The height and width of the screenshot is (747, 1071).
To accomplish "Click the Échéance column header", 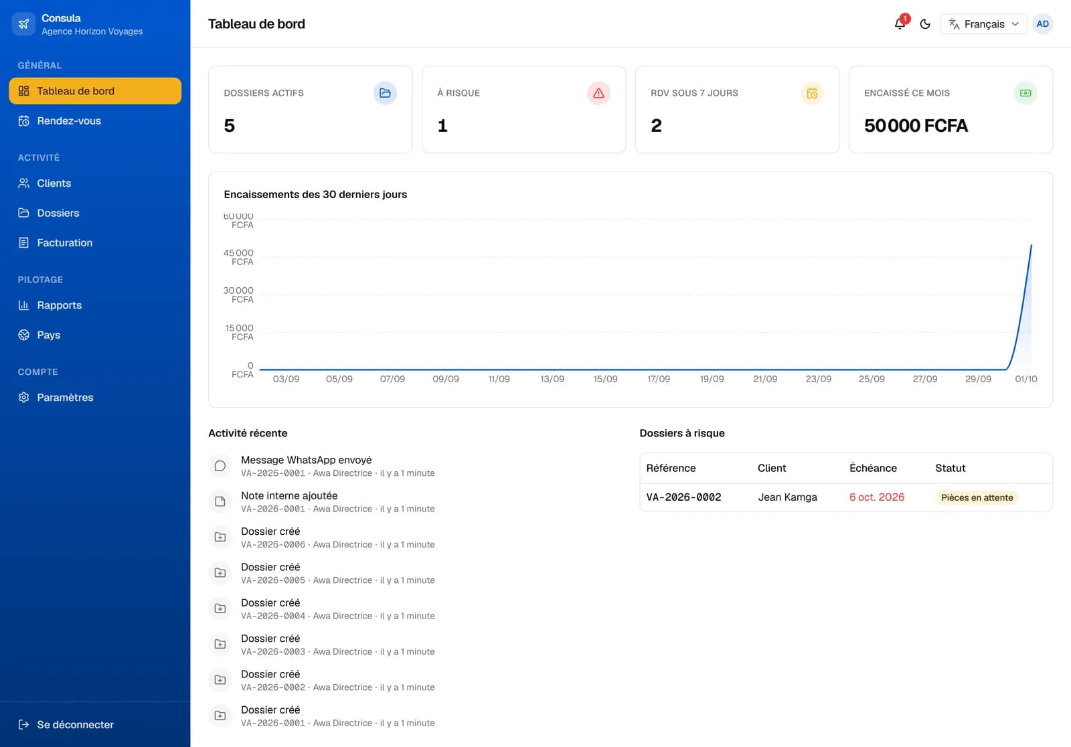I will (873, 469).
